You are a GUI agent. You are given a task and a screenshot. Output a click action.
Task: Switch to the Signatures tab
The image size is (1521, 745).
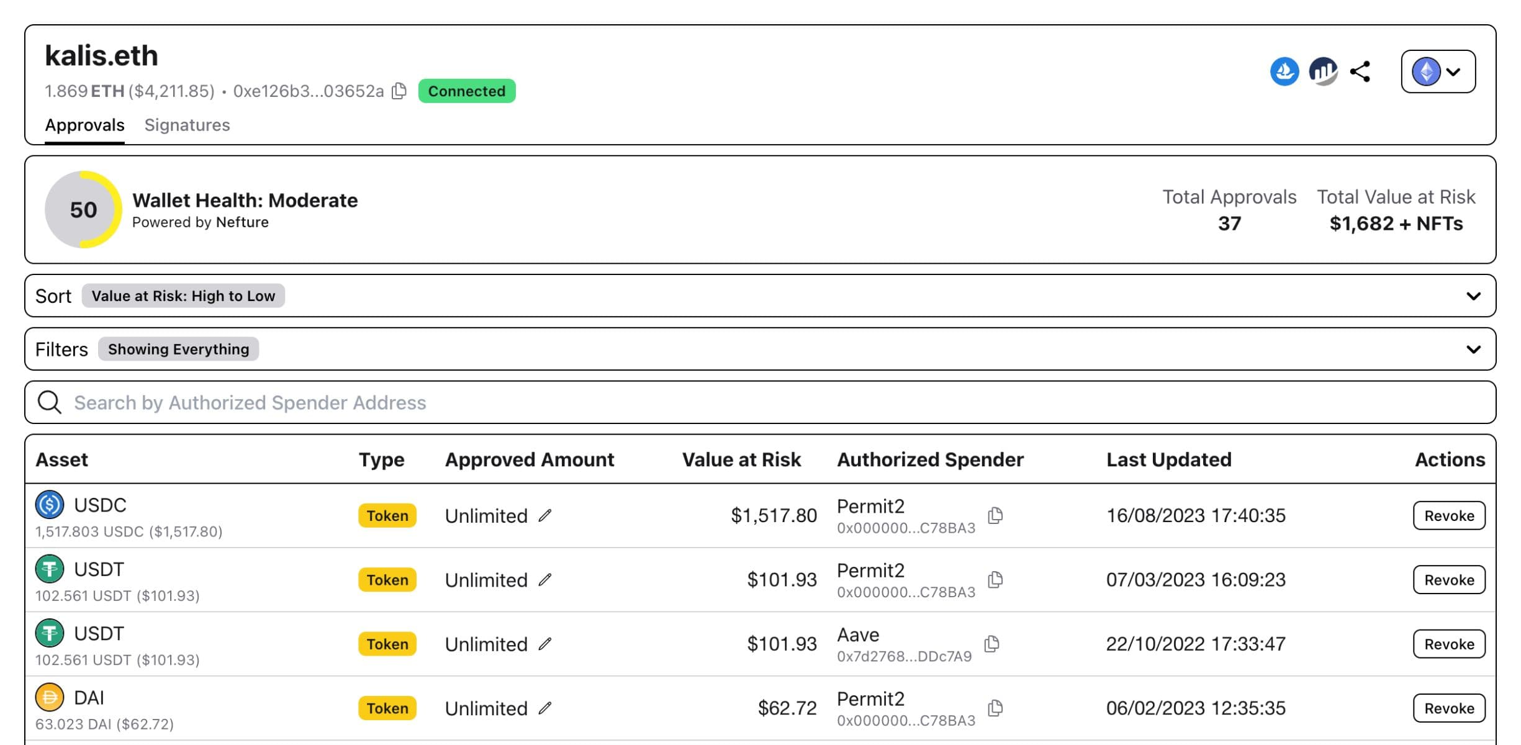point(186,124)
